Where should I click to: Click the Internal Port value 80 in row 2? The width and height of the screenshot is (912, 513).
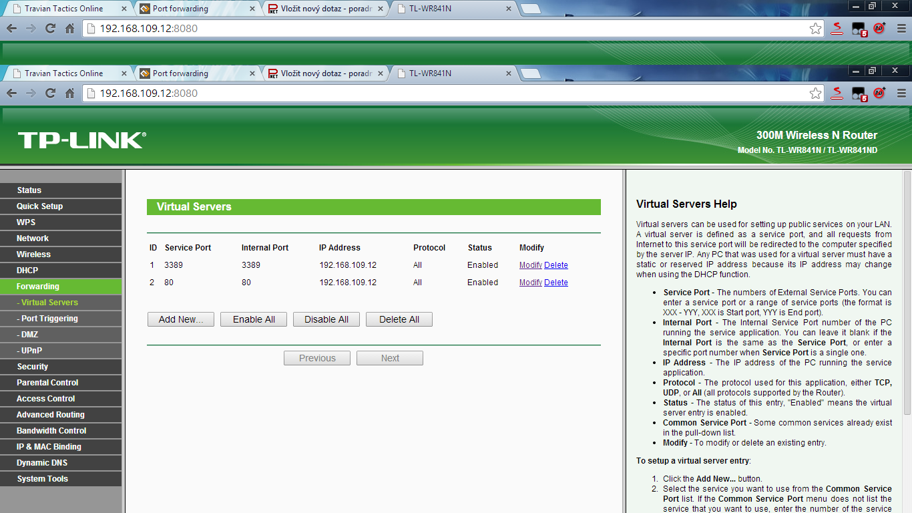click(x=246, y=283)
